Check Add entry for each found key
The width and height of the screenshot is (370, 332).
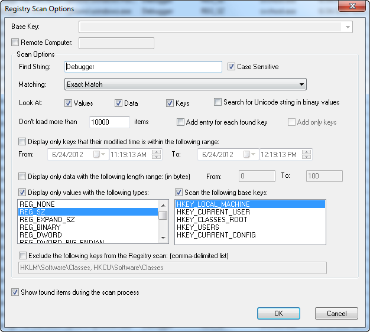tap(181, 122)
